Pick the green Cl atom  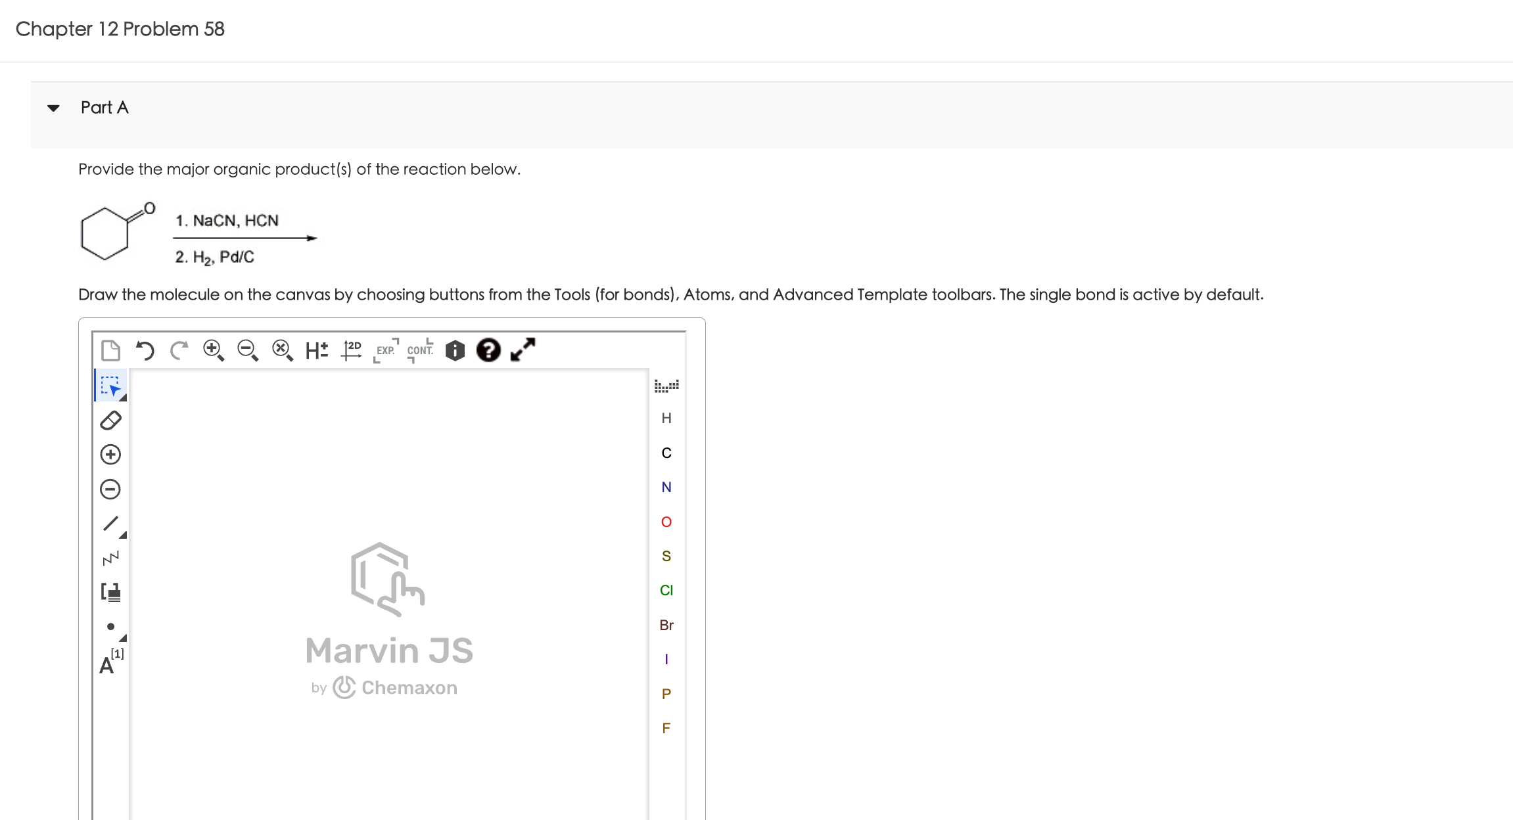click(666, 590)
